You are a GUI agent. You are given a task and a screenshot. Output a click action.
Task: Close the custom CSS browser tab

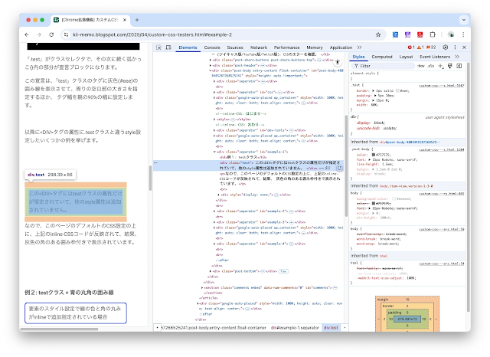click(125, 20)
